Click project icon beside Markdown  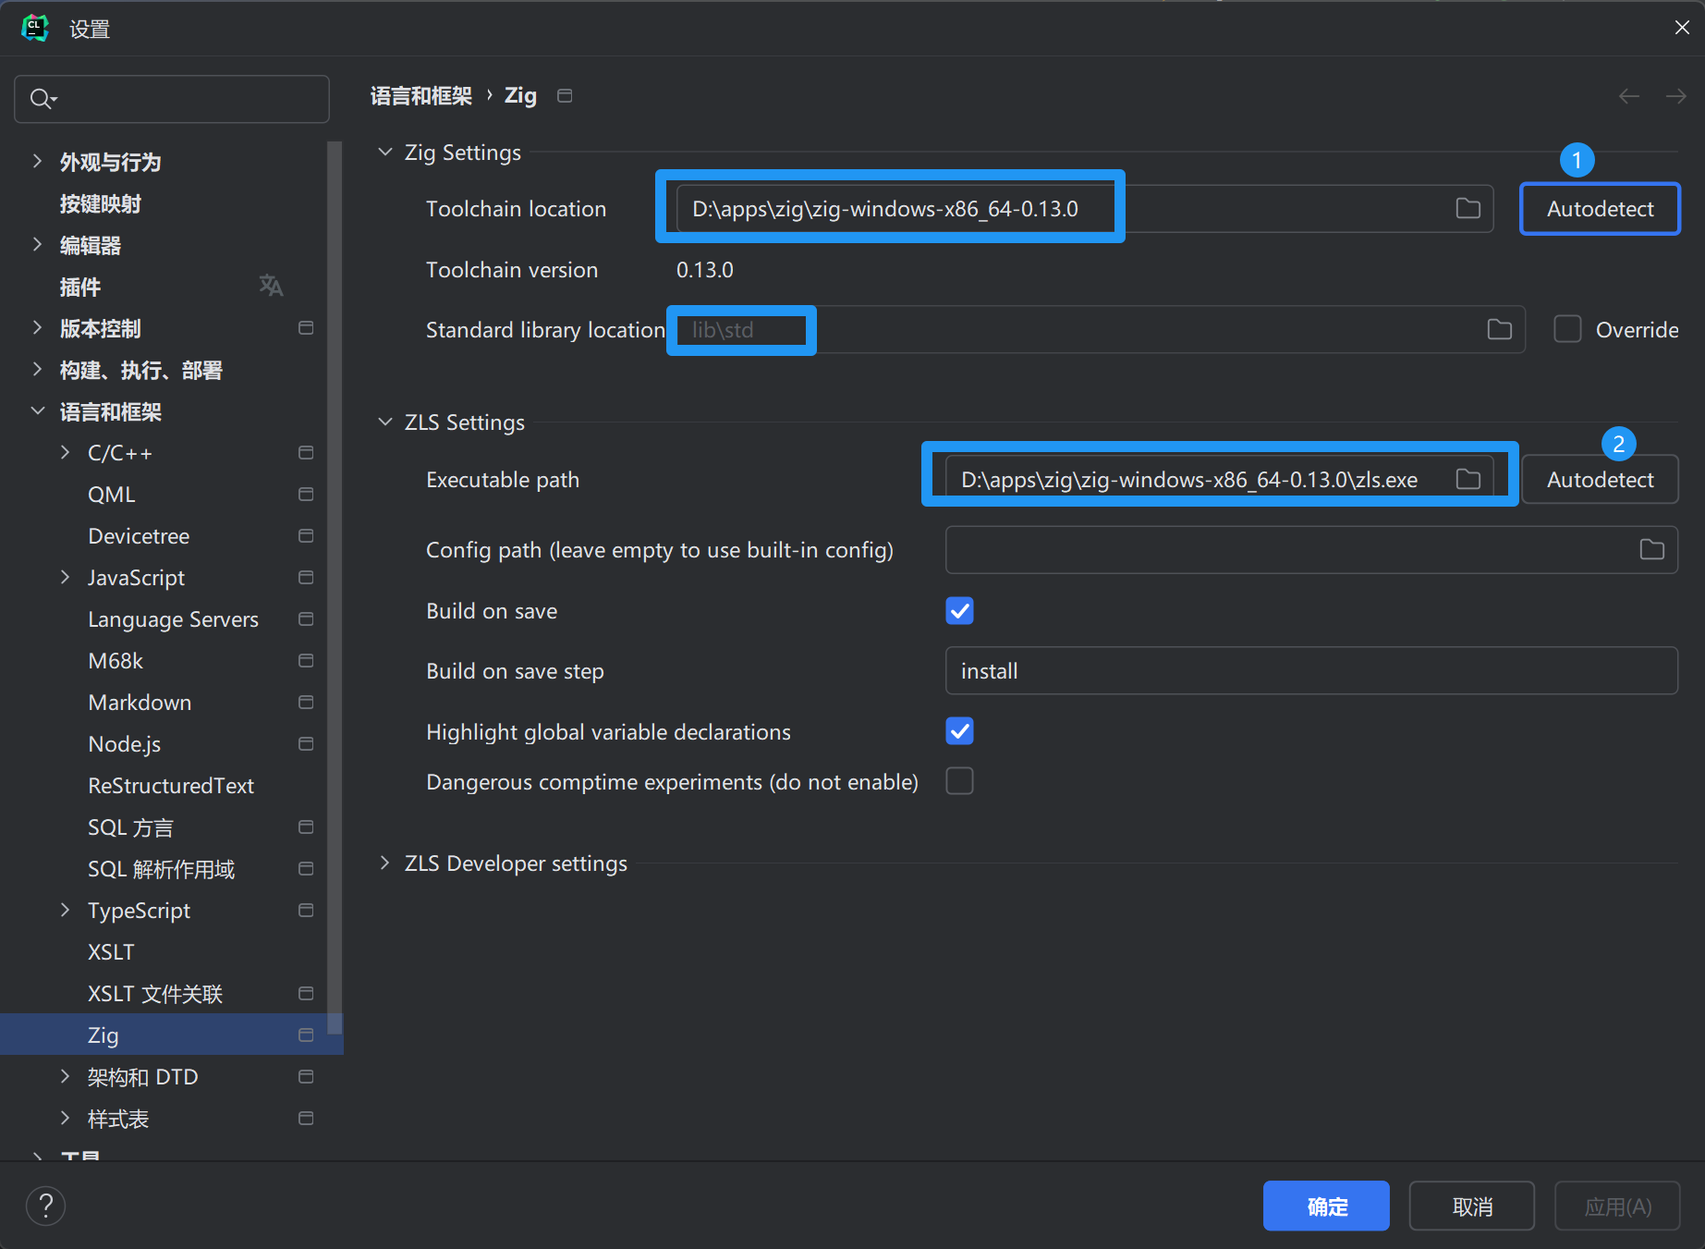(x=306, y=703)
